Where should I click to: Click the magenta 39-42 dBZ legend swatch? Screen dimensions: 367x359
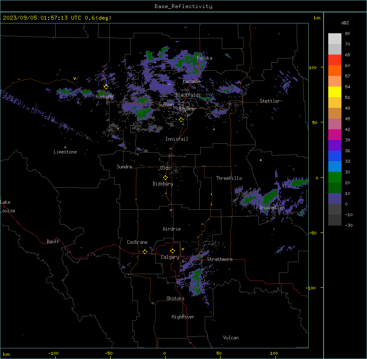335,135
